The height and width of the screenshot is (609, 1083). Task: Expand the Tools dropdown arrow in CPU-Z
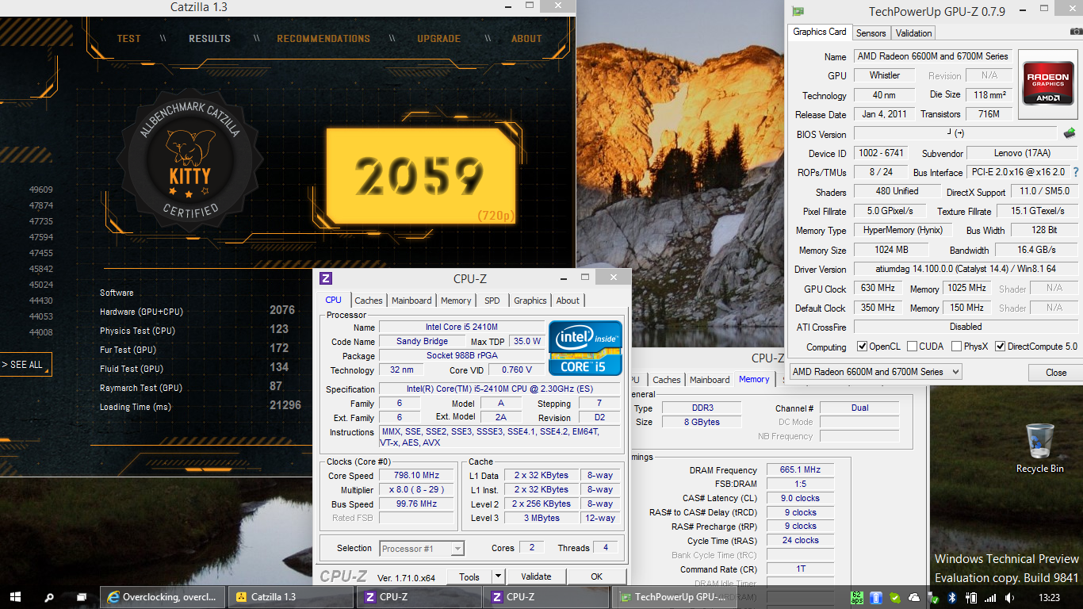(498, 576)
